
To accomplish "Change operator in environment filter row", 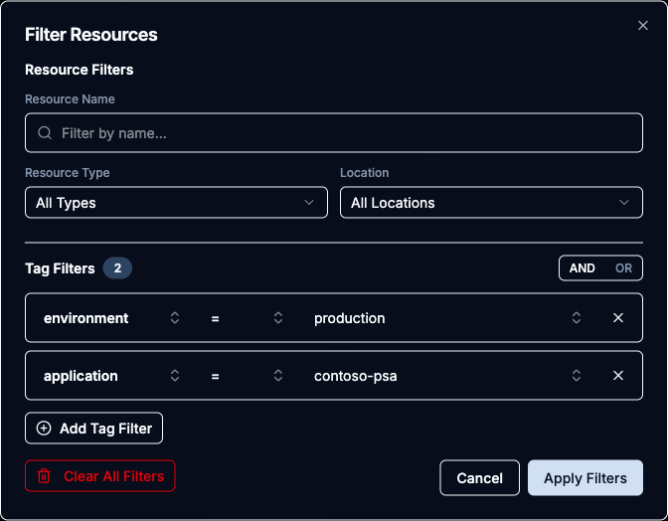I will 247,318.
